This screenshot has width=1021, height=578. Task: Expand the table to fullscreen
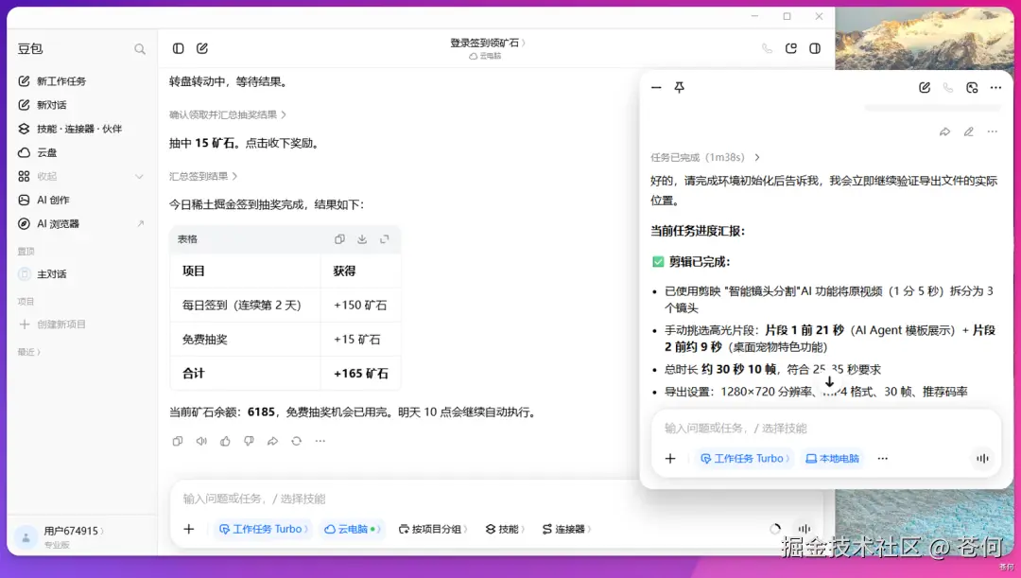point(384,239)
